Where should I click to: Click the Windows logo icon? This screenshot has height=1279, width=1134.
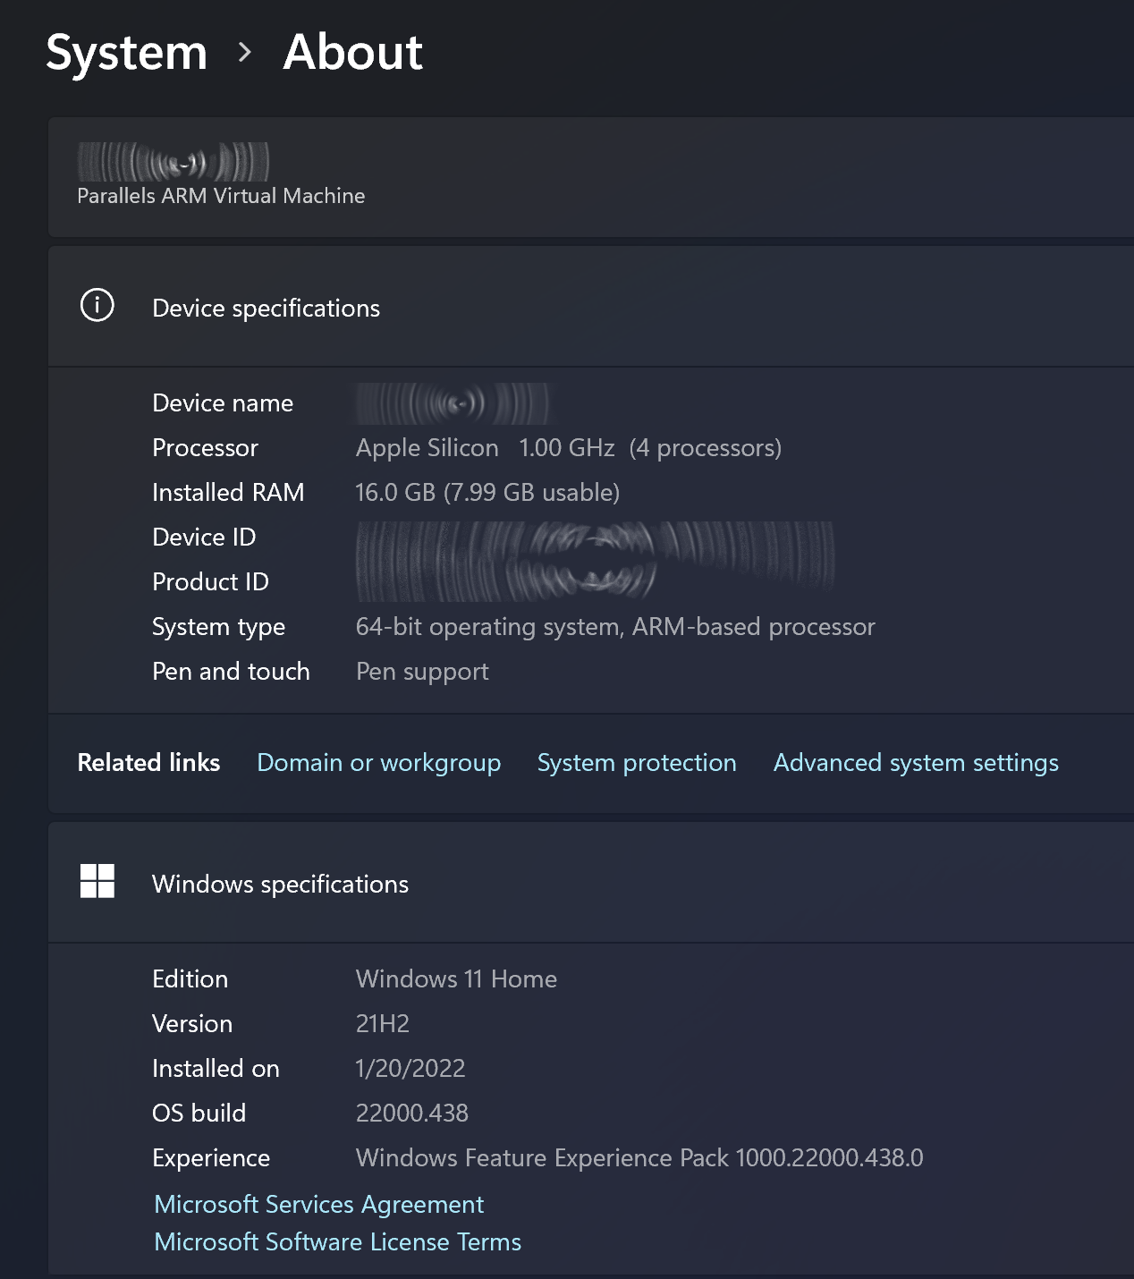click(x=97, y=881)
